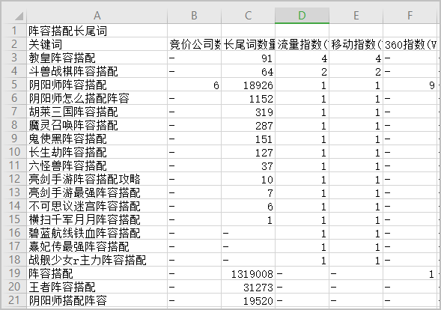Click the 竞价公司数 header cell
The image size is (441, 310).
[x=195, y=44]
